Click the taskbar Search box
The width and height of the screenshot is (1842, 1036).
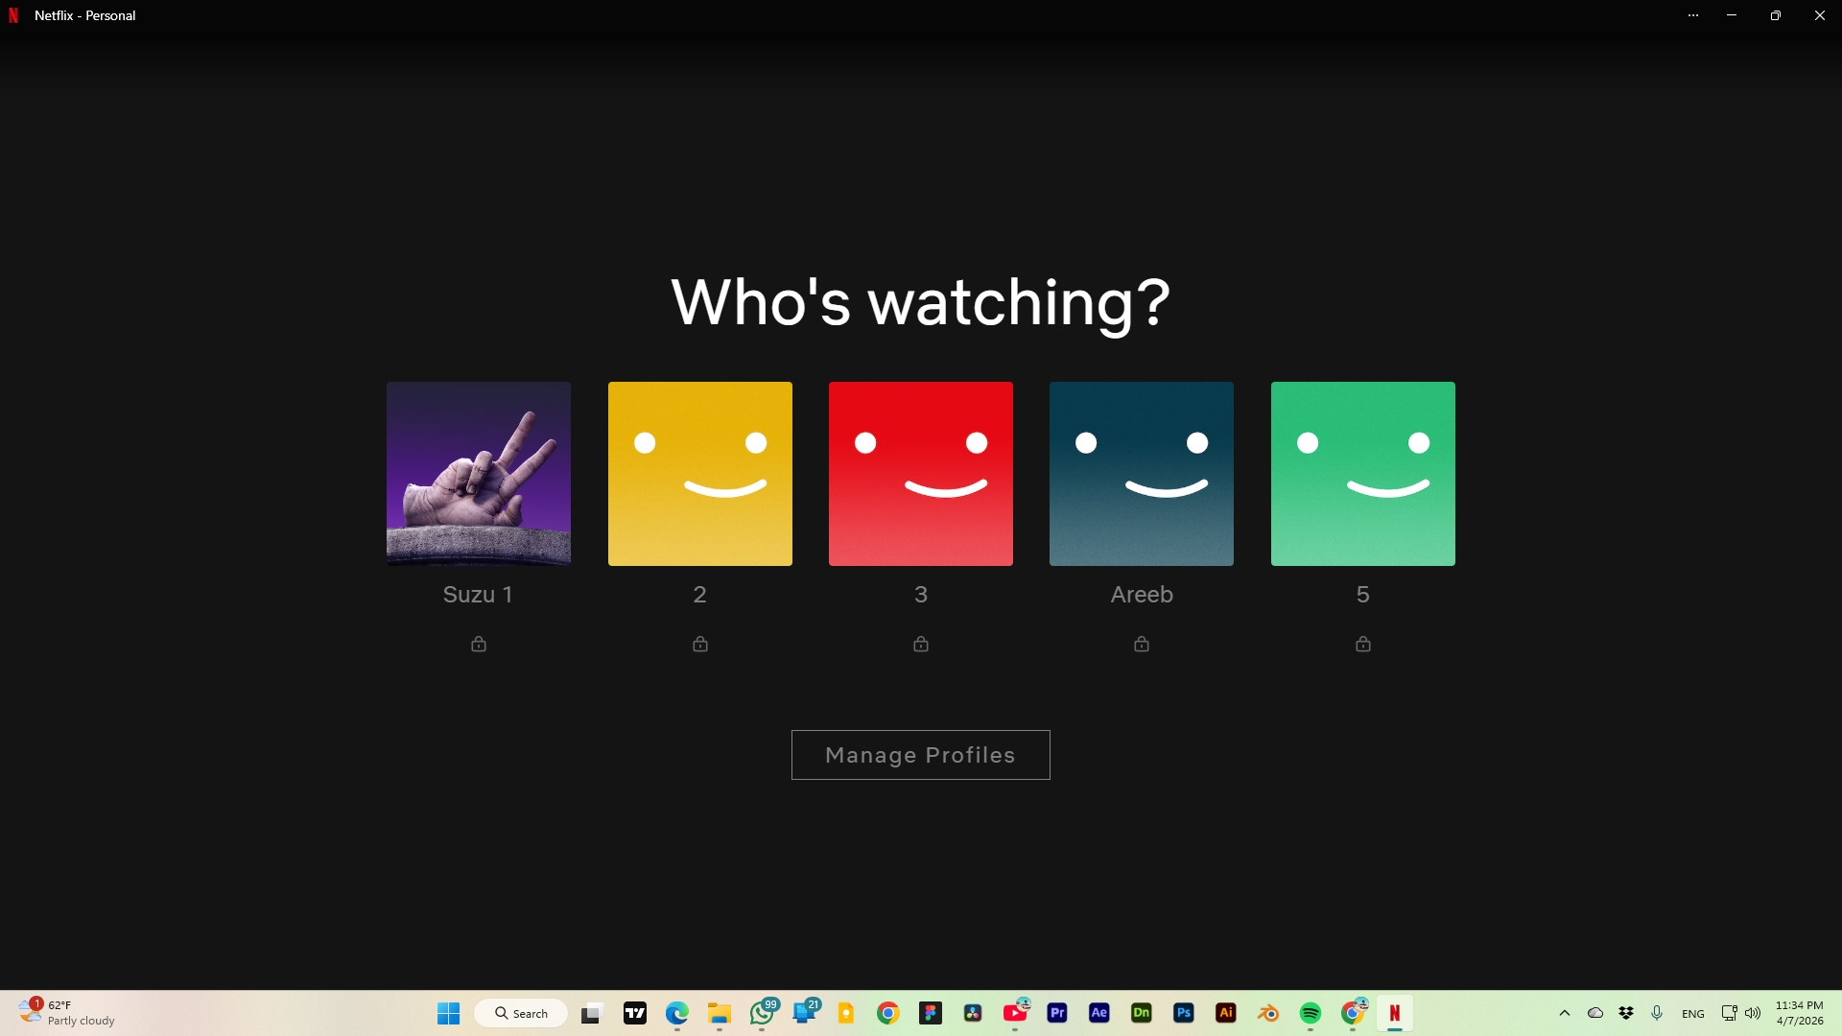[x=521, y=1013]
